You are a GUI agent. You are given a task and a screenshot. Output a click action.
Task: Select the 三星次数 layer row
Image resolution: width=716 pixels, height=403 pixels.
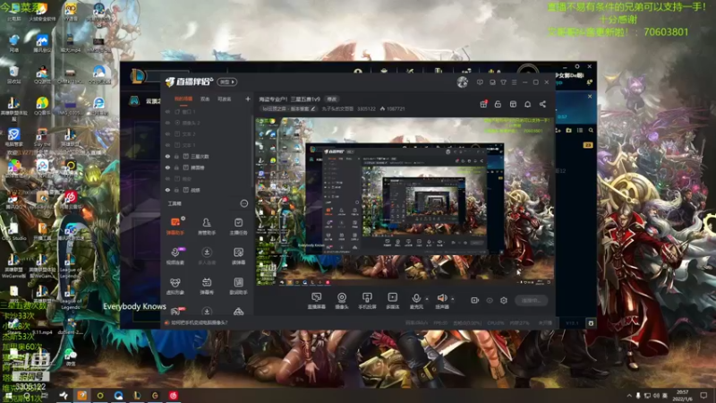click(x=208, y=156)
